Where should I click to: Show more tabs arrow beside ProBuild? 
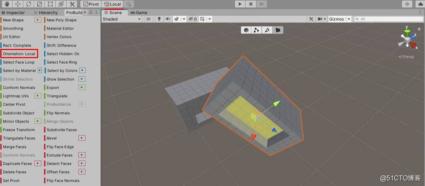pos(85,12)
